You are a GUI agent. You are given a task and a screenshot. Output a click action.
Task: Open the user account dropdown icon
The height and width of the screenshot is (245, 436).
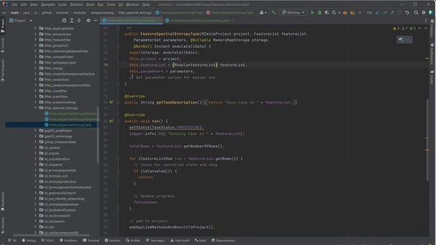pos(263,12)
